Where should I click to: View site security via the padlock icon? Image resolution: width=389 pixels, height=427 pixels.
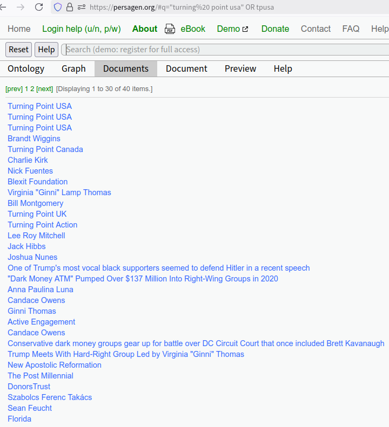(70, 7)
